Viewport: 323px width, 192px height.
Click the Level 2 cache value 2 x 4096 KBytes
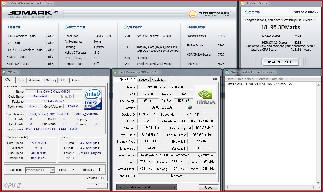tap(90, 153)
